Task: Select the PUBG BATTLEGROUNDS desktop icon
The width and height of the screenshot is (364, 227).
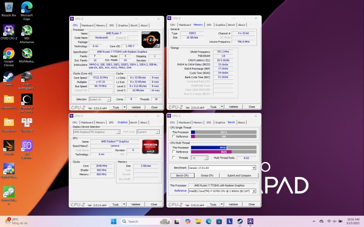Action: 27,80
